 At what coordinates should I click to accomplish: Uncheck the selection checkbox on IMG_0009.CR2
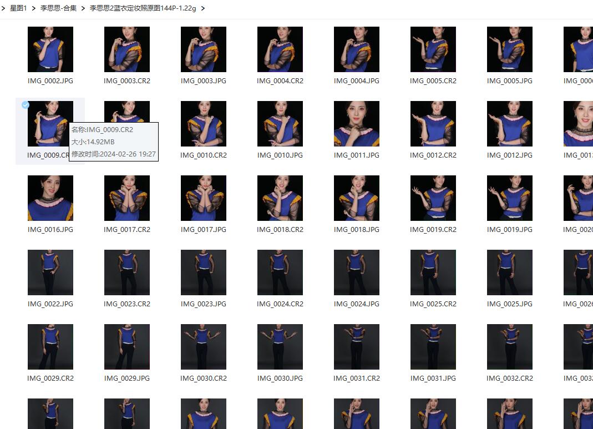(x=26, y=105)
